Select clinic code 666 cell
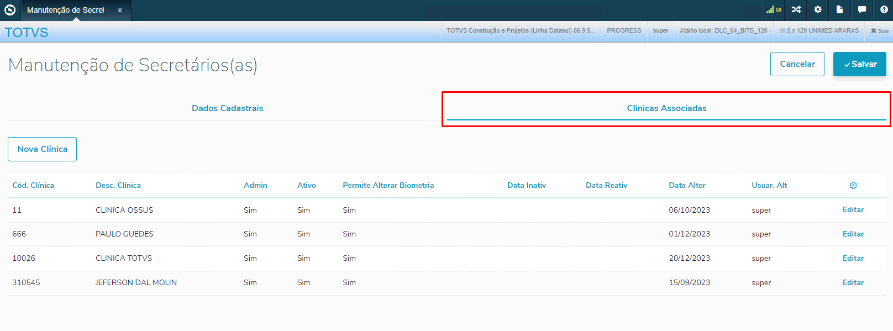 tap(19, 234)
